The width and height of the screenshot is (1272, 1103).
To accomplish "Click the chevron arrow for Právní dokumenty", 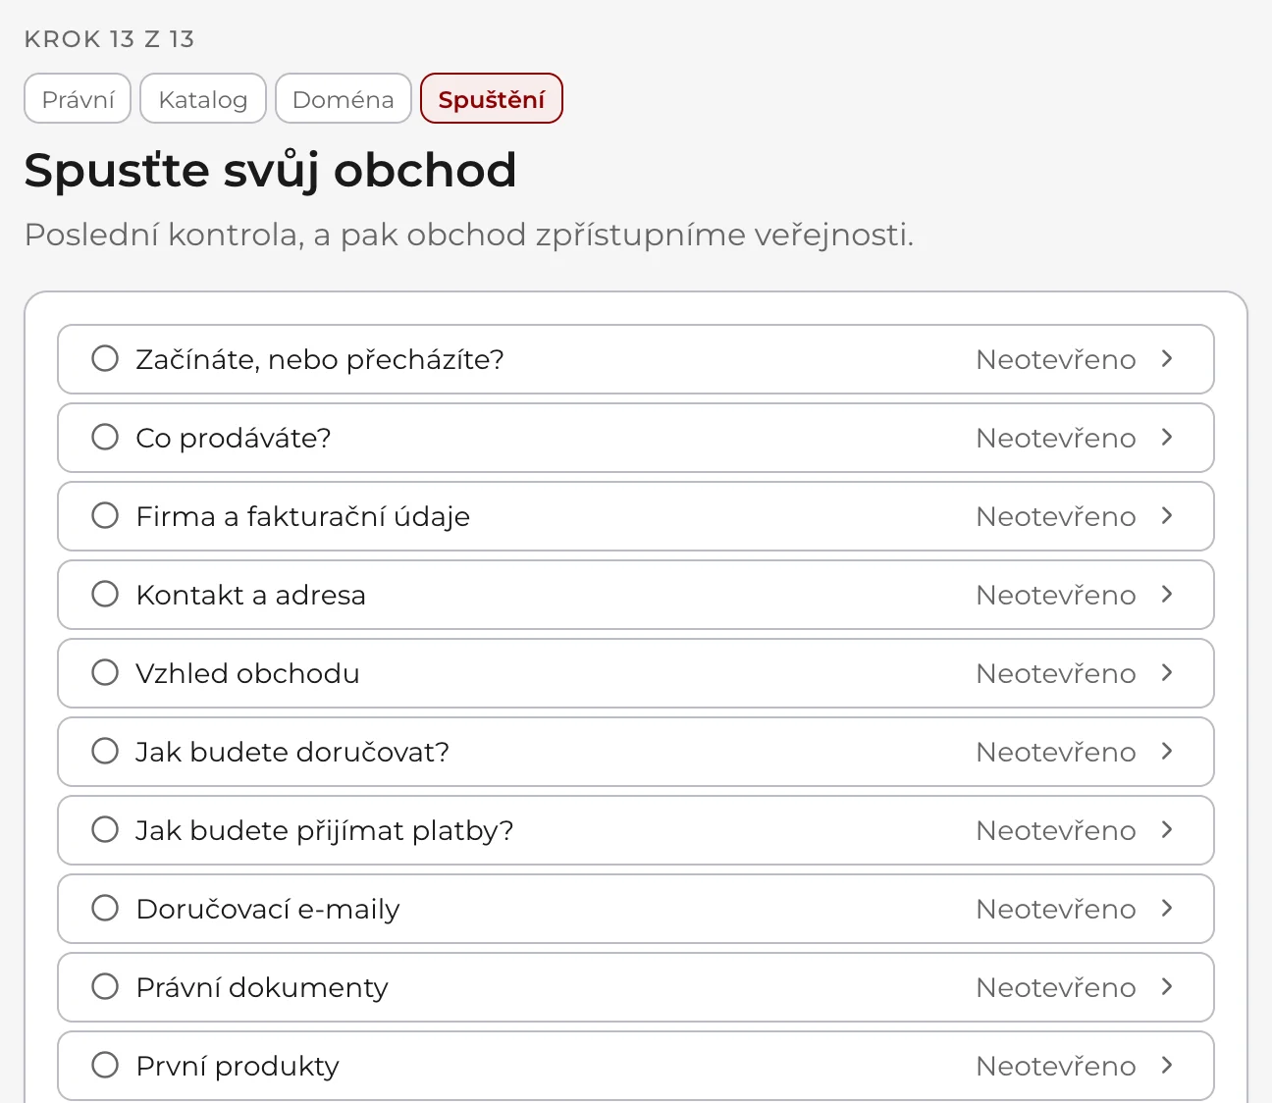I will 1167,987.
